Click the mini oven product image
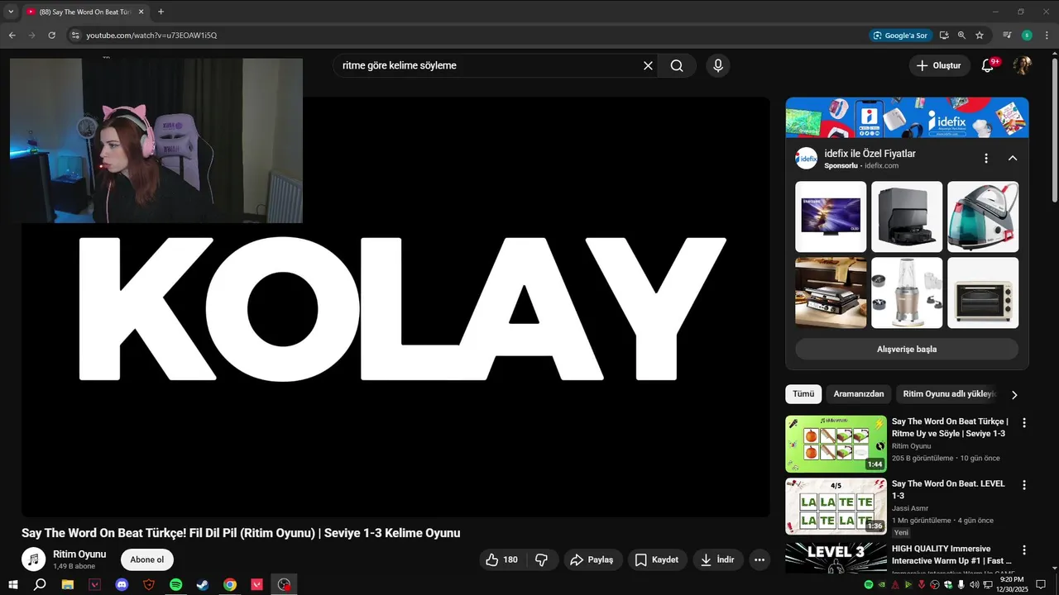 point(983,293)
